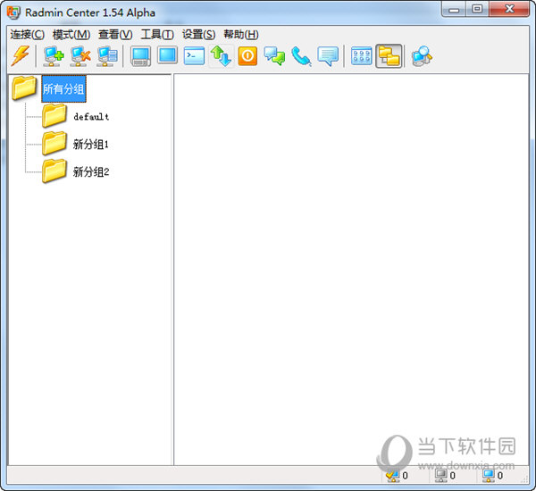Open the 设置(S) menu
This screenshot has width=536, height=491.
pyautogui.click(x=198, y=35)
